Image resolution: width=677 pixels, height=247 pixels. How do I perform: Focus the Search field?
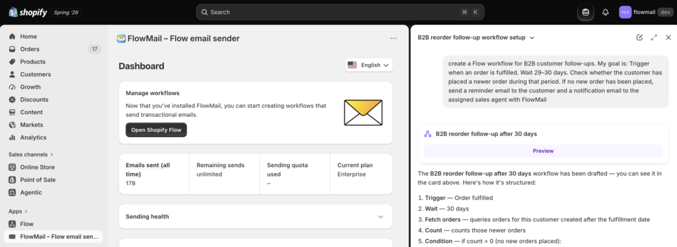click(x=340, y=12)
